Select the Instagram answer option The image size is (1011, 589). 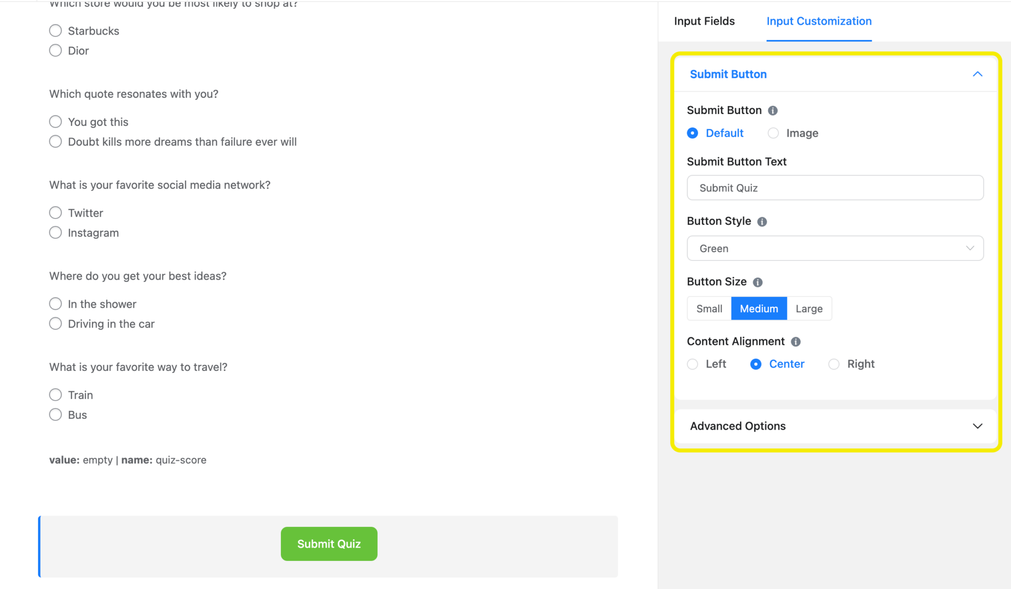click(56, 232)
